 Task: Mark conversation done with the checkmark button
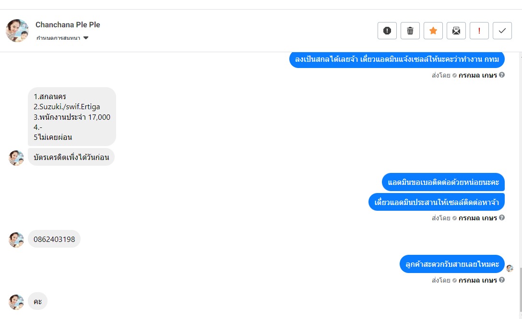502,31
